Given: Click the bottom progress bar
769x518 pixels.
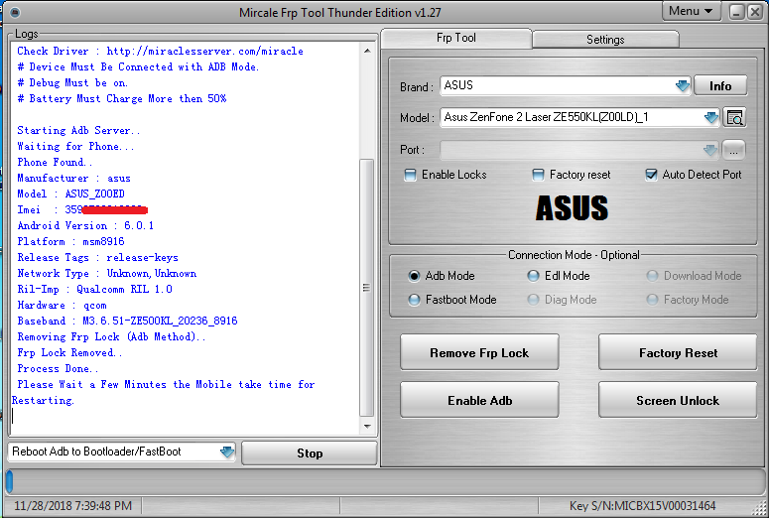Looking at the screenshot, I should (x=385, y=481).
